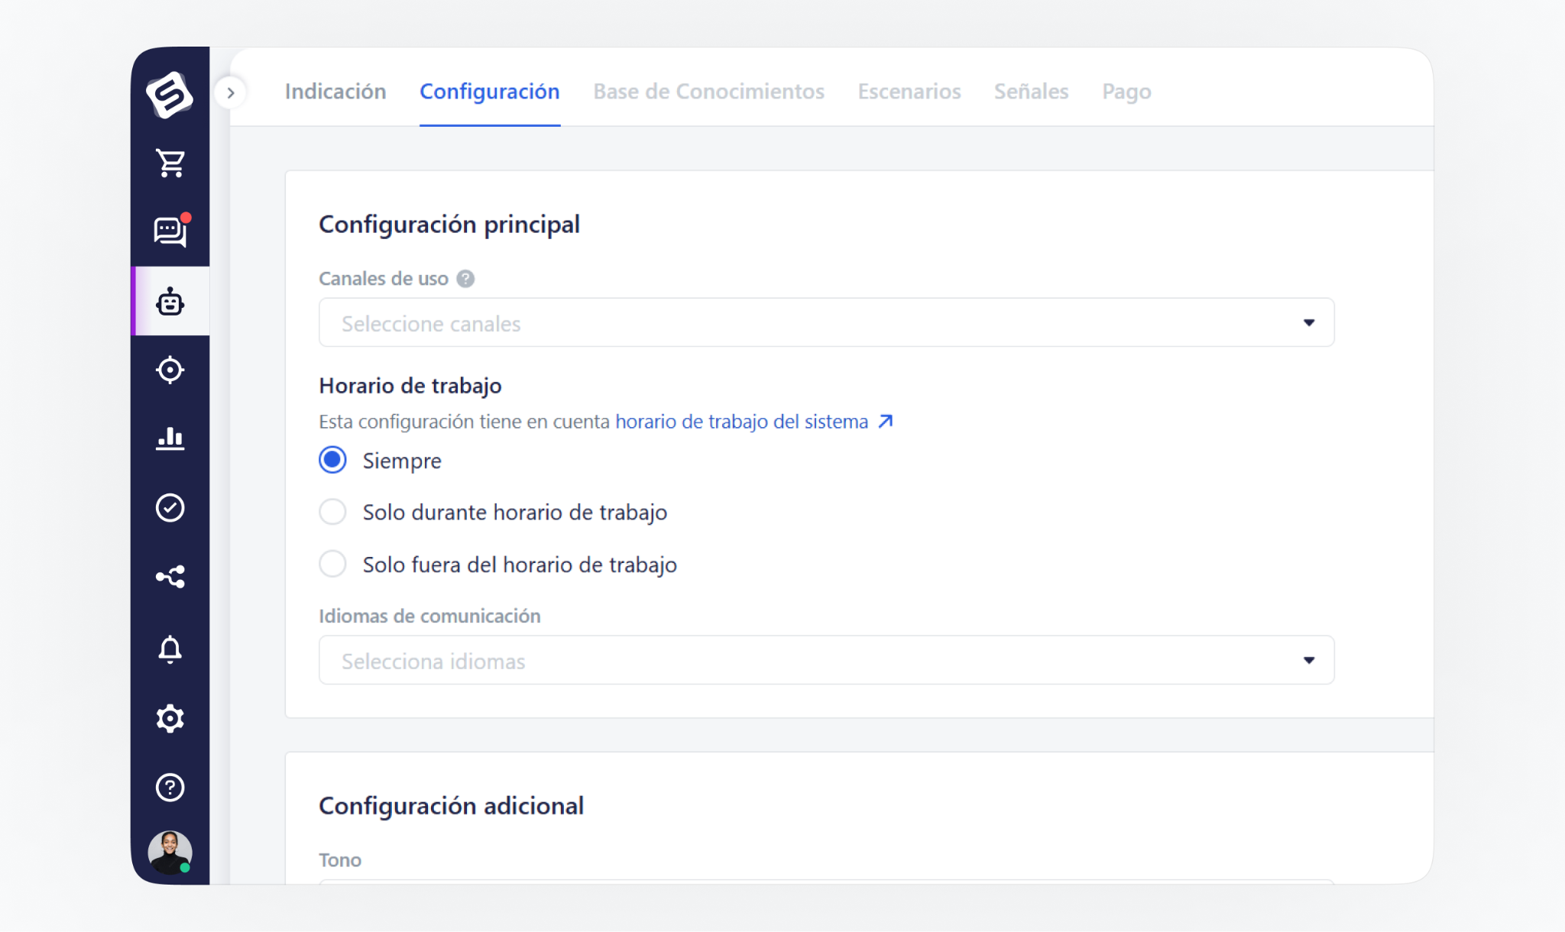Open the chat messages icon with notification

click(170, 231)
